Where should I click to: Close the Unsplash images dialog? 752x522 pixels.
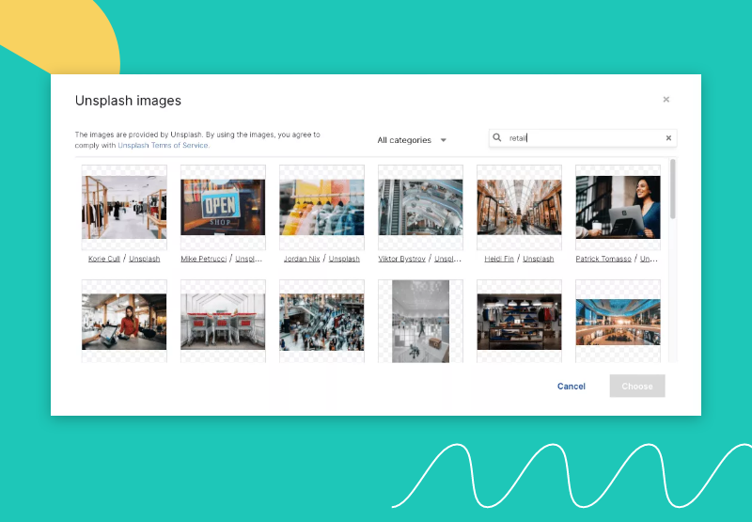tap(666, 100)
